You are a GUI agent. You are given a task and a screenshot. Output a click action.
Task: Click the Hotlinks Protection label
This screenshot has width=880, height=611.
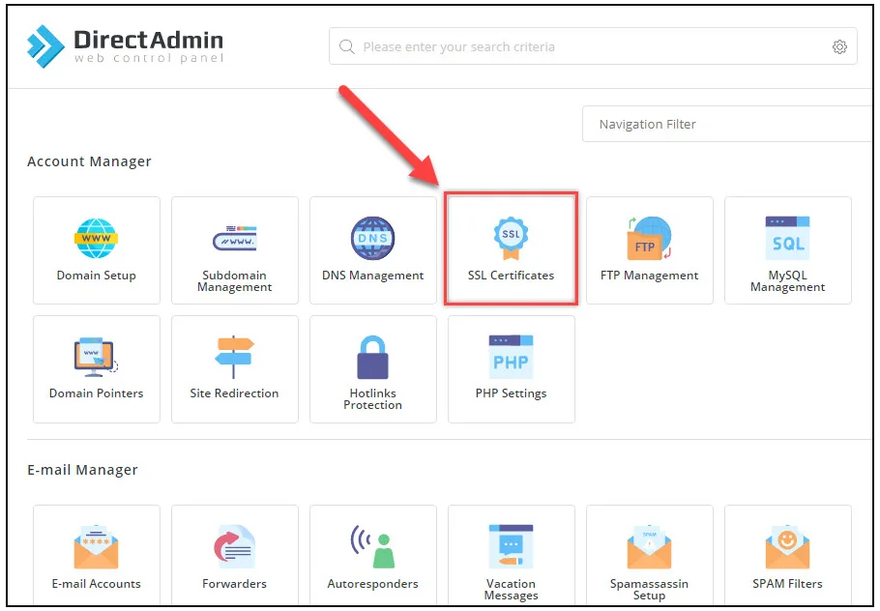[372, 399]
